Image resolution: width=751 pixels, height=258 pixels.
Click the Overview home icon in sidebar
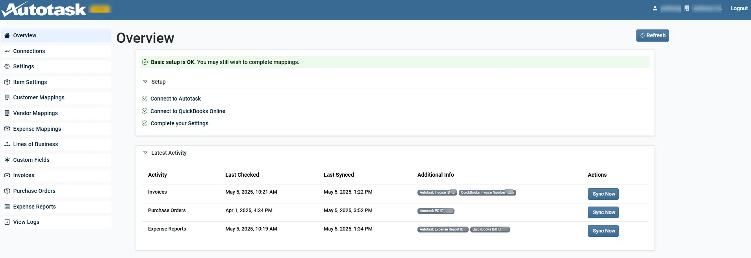7,35
